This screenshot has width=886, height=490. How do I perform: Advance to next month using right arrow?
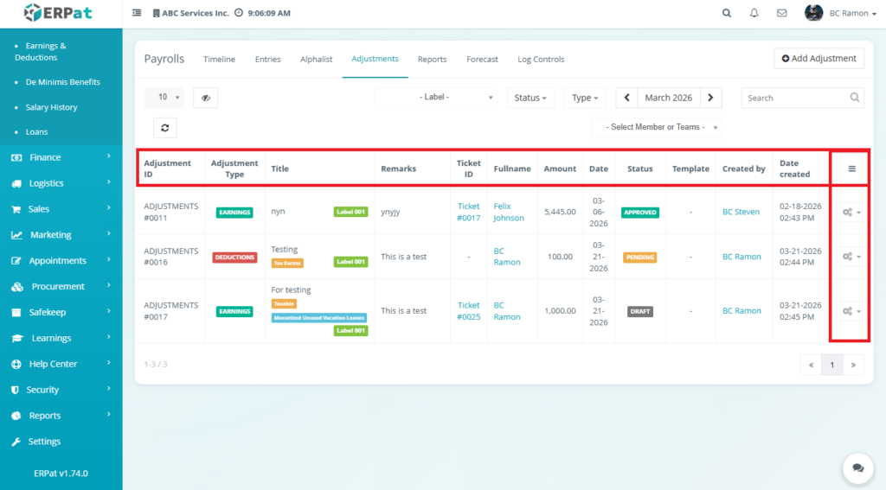tap(710, 98)
